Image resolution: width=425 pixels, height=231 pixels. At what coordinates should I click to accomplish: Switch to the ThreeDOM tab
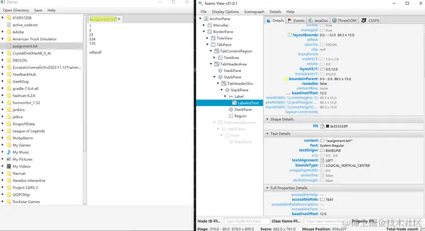coord(344,20)
